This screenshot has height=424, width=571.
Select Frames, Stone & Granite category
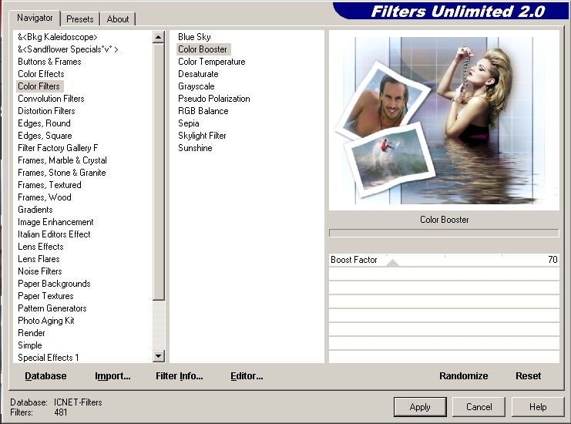[62, 173]
